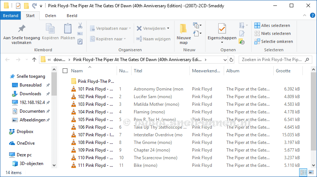Click the paste shortcut icon in Klembord
This screenshot has width=317, height=177.
pos(80,41)
